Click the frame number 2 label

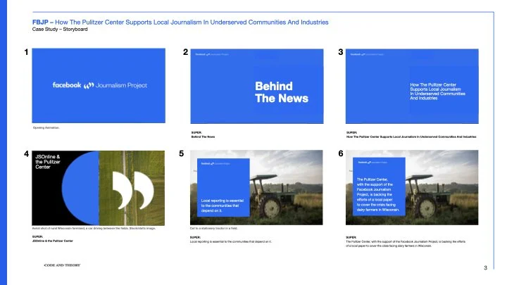185,52
